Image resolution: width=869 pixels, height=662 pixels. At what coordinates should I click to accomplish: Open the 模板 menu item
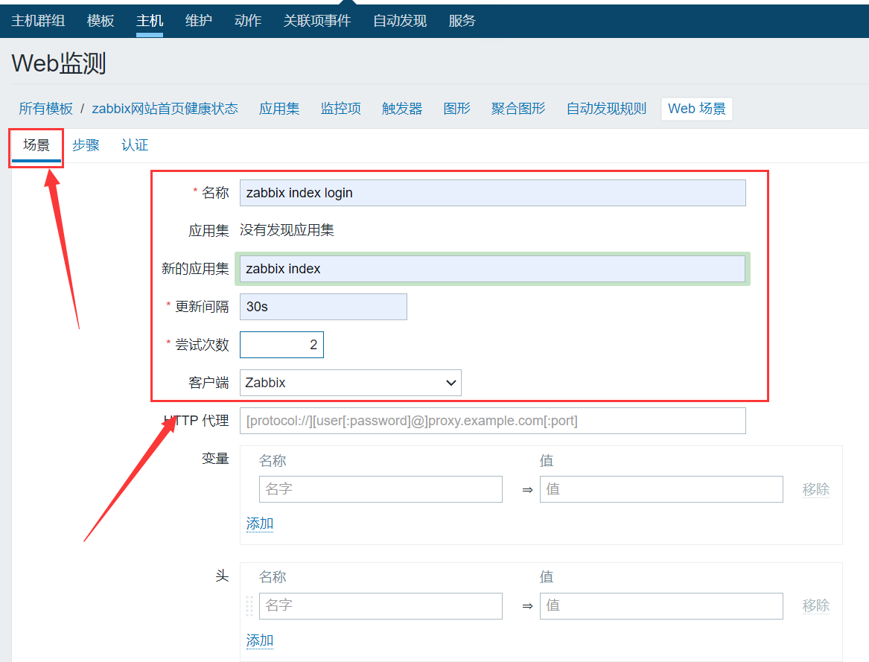(101, 21)
